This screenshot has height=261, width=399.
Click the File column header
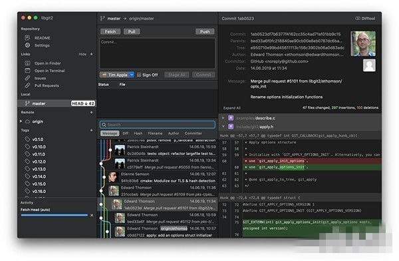click(x=122, y=85)
